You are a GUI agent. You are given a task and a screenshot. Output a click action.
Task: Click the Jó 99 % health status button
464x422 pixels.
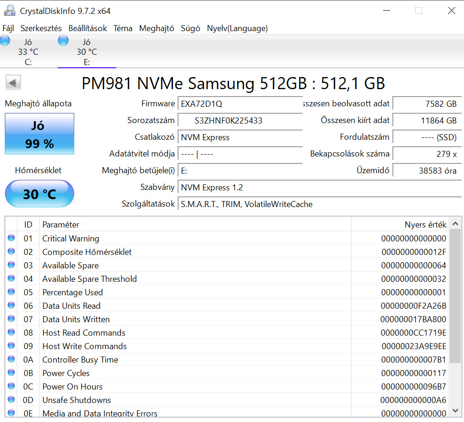click(x=40, y=134)
